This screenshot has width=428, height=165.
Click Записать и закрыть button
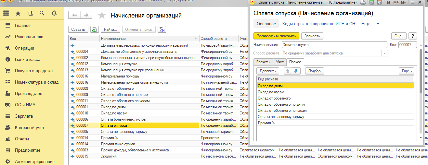[276, 36]
